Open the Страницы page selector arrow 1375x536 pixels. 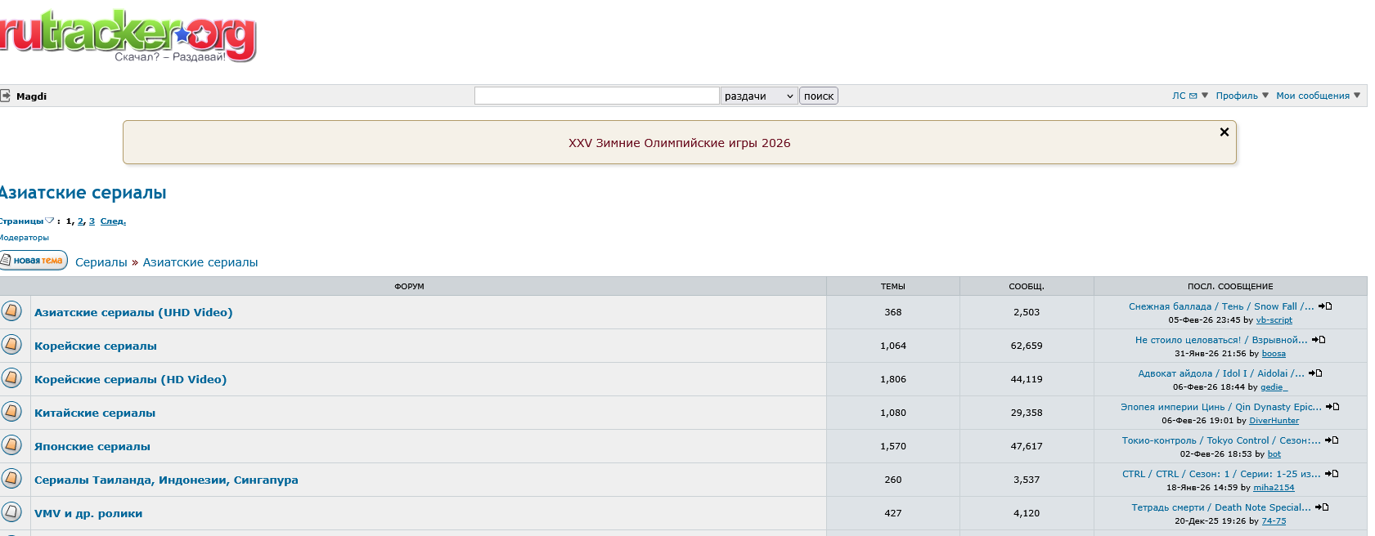[x=49, y=221]
